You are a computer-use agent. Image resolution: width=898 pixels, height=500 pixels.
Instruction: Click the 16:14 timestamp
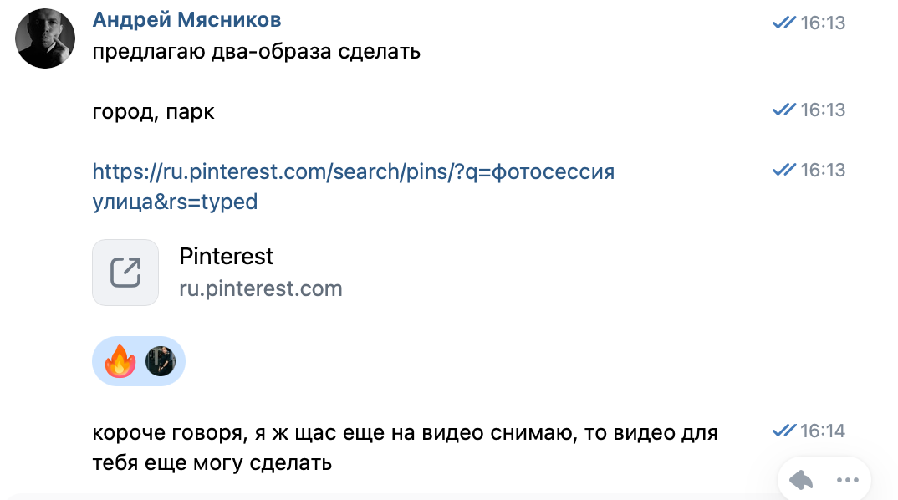pyautogui.click(x=822, y=430)
